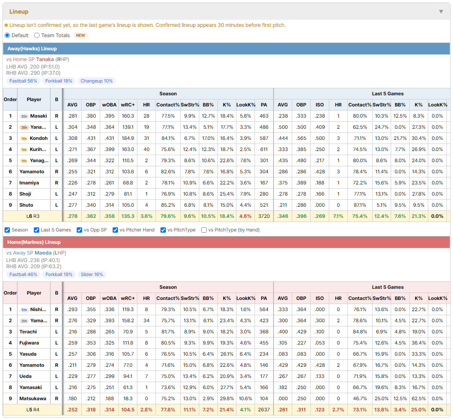Click the Fastball 56% pitch tag

[23, 81]
